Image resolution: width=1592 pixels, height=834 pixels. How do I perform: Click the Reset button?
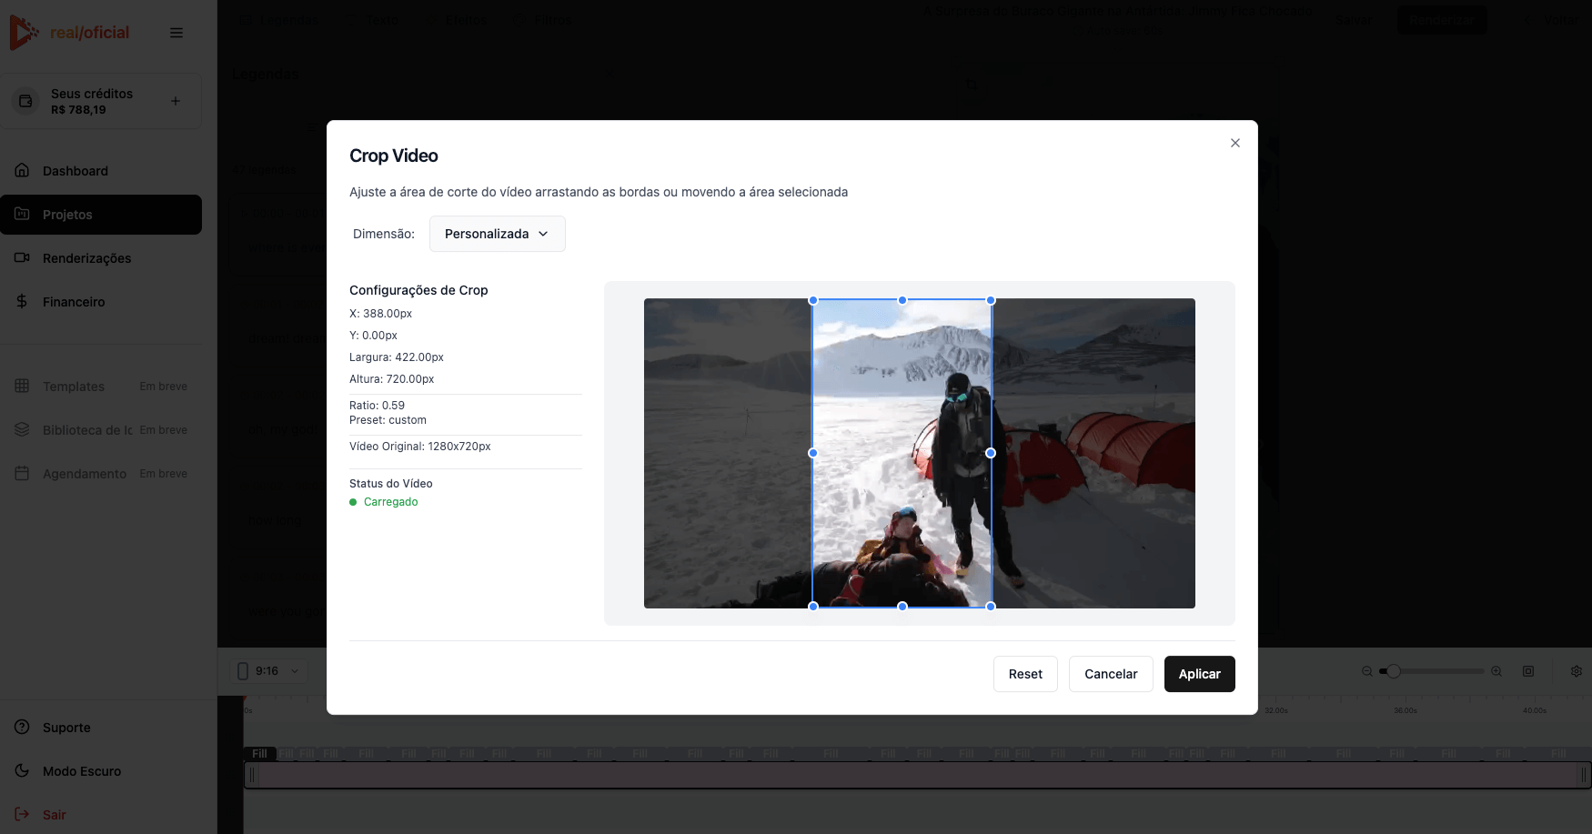coord(1025,674)
